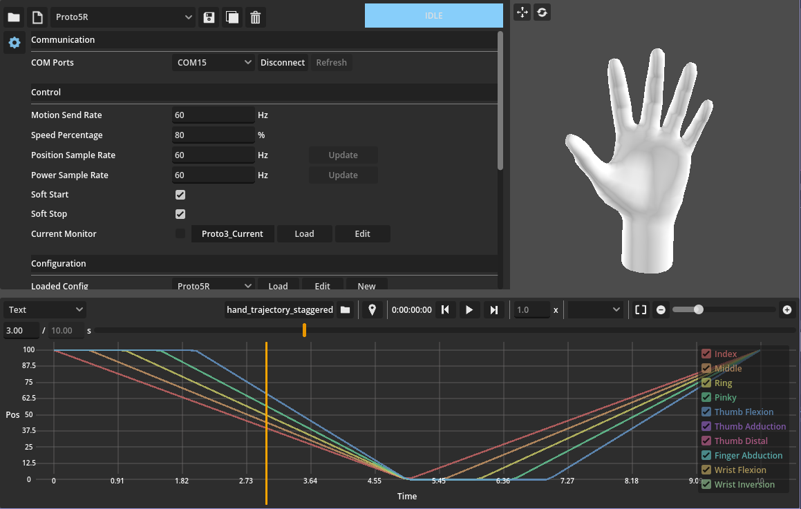Screen dimensions: 801x509
Task: Hide the Thumb Flexion curve in the legend
Action: tap(706, 412)
